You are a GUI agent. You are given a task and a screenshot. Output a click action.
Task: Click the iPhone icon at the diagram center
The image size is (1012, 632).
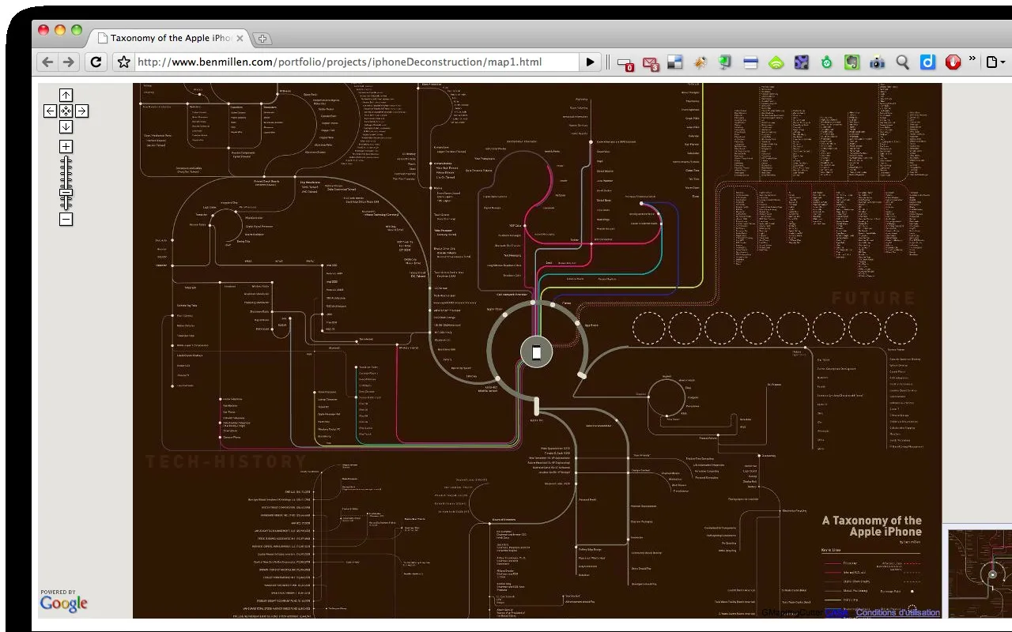(537, 352)
